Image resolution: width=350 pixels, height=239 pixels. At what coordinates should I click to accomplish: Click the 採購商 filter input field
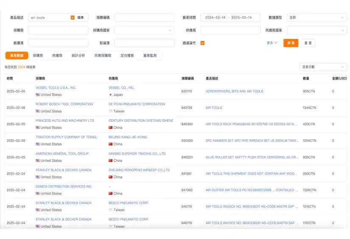tap(58, 31)
